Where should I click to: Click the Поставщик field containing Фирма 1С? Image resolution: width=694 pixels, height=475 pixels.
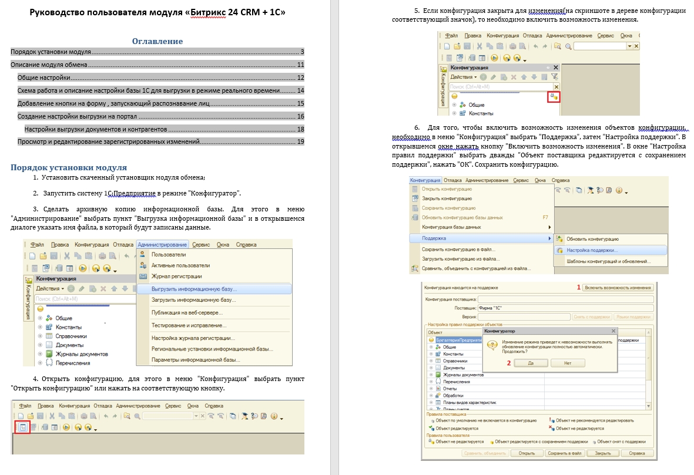coord(566,308)
